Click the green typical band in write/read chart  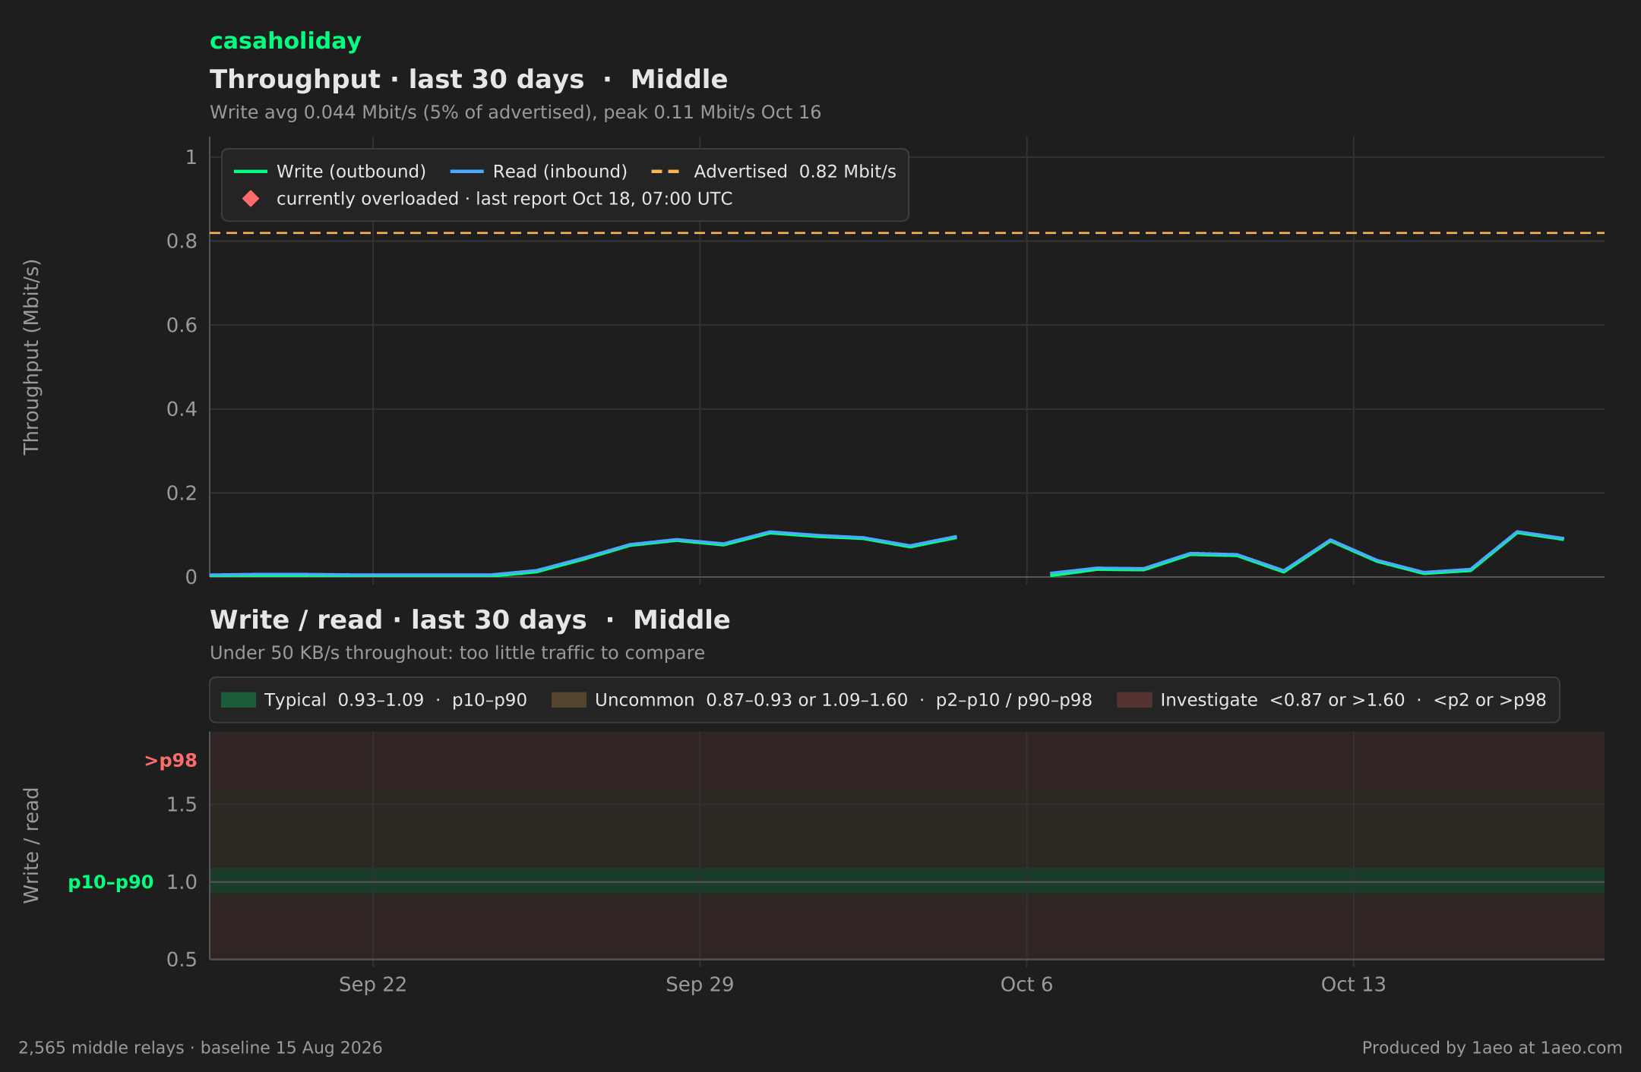907,880
